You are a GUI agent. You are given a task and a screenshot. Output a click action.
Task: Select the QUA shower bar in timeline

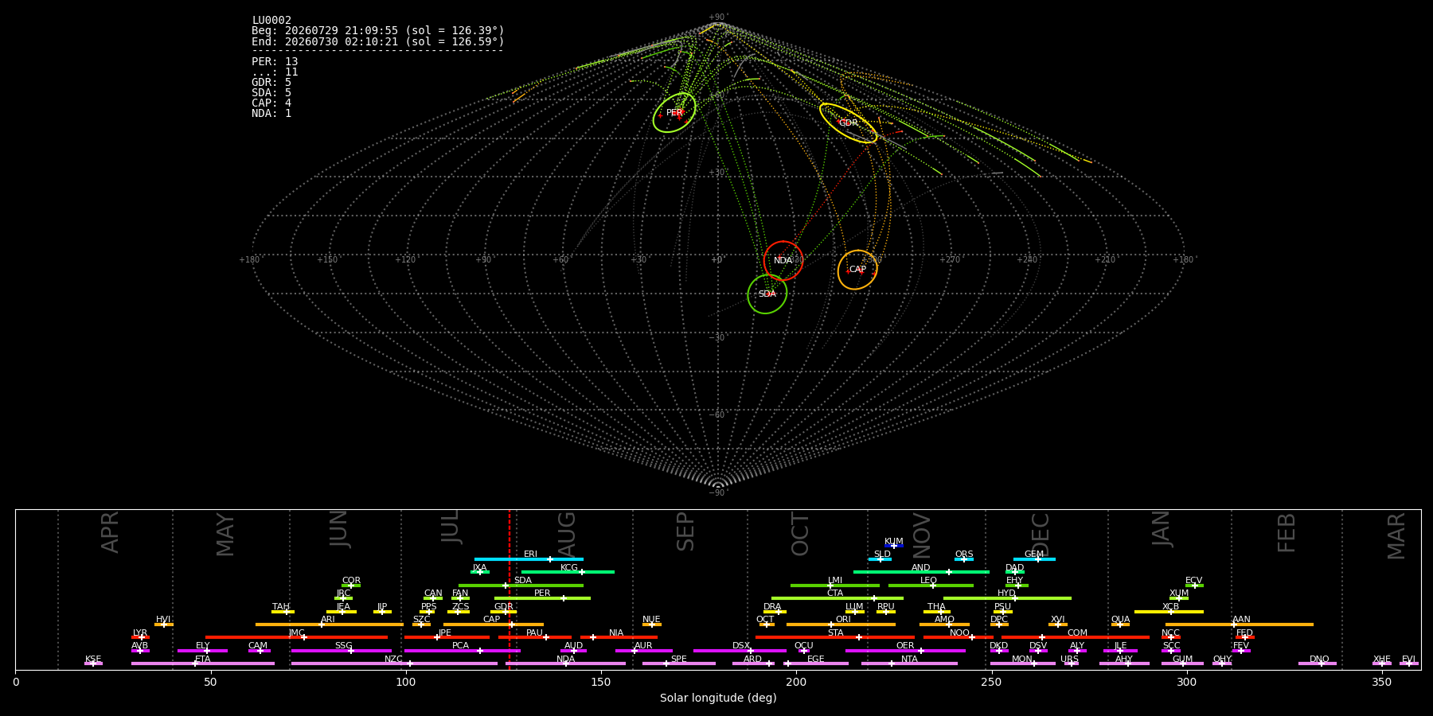pos(1120,625)
